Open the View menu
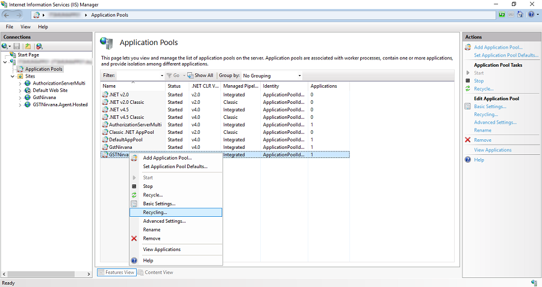Image resolution: width=542 pixels, height=287 pixels. pos(25,26)
